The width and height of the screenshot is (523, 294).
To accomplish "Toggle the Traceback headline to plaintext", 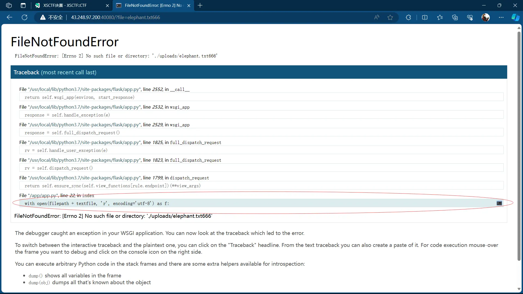I will point(26,72).
